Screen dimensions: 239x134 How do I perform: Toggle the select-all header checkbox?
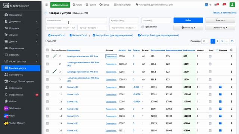(47, 50)
